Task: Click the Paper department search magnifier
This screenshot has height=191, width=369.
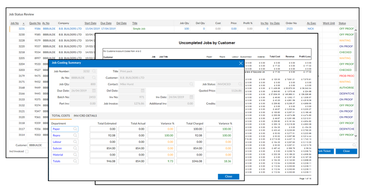Action: [76, 129]
